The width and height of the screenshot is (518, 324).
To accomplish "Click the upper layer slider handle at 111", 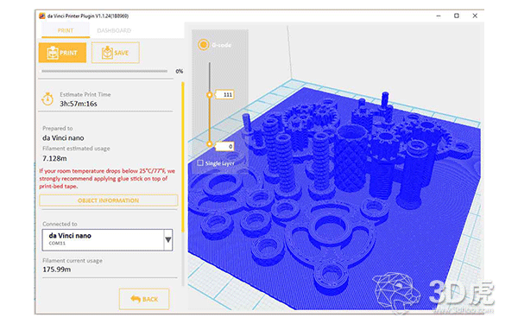I will pos(210,95).
